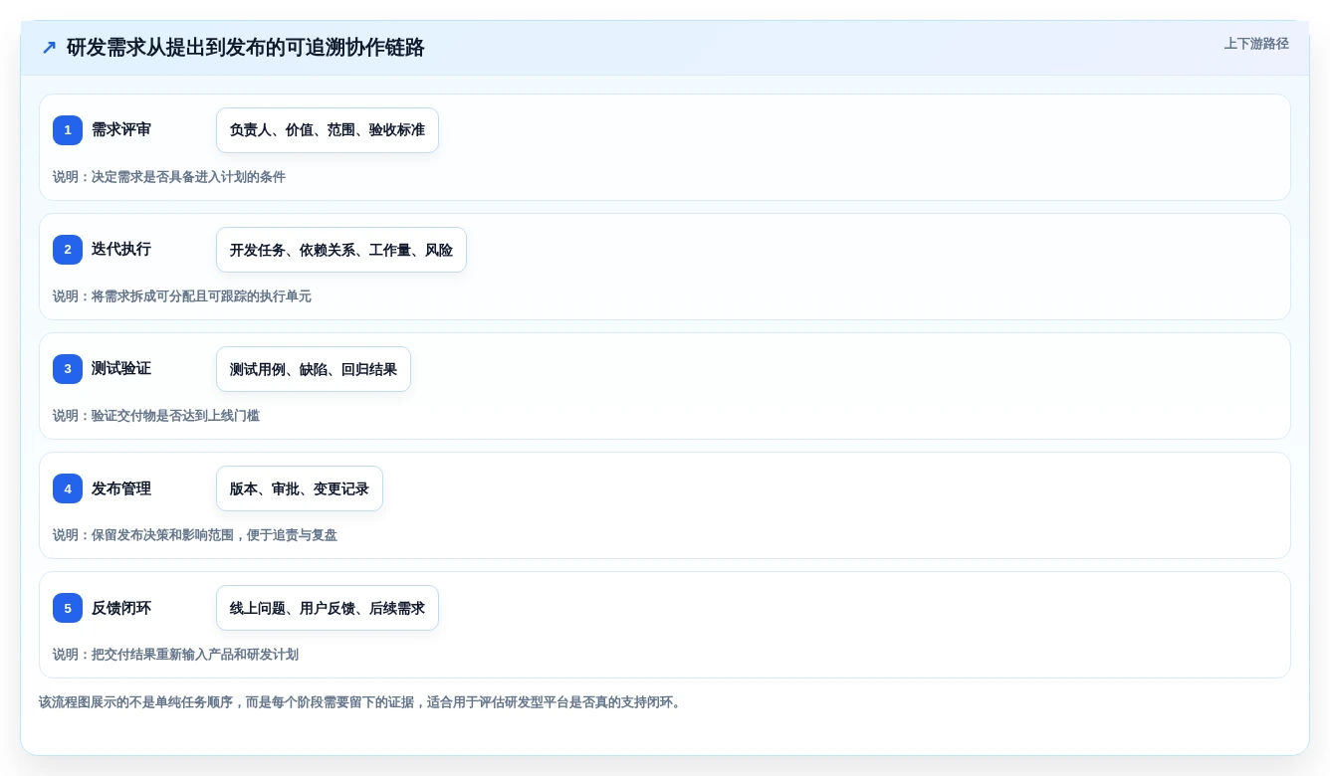1330x776 pixels.
Task: Click the footer note starting 该流程图展示的不是
Action: (361, 702)
